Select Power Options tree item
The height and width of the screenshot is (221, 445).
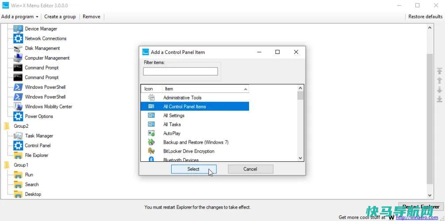pyautogui.click(x=39, y=116)
